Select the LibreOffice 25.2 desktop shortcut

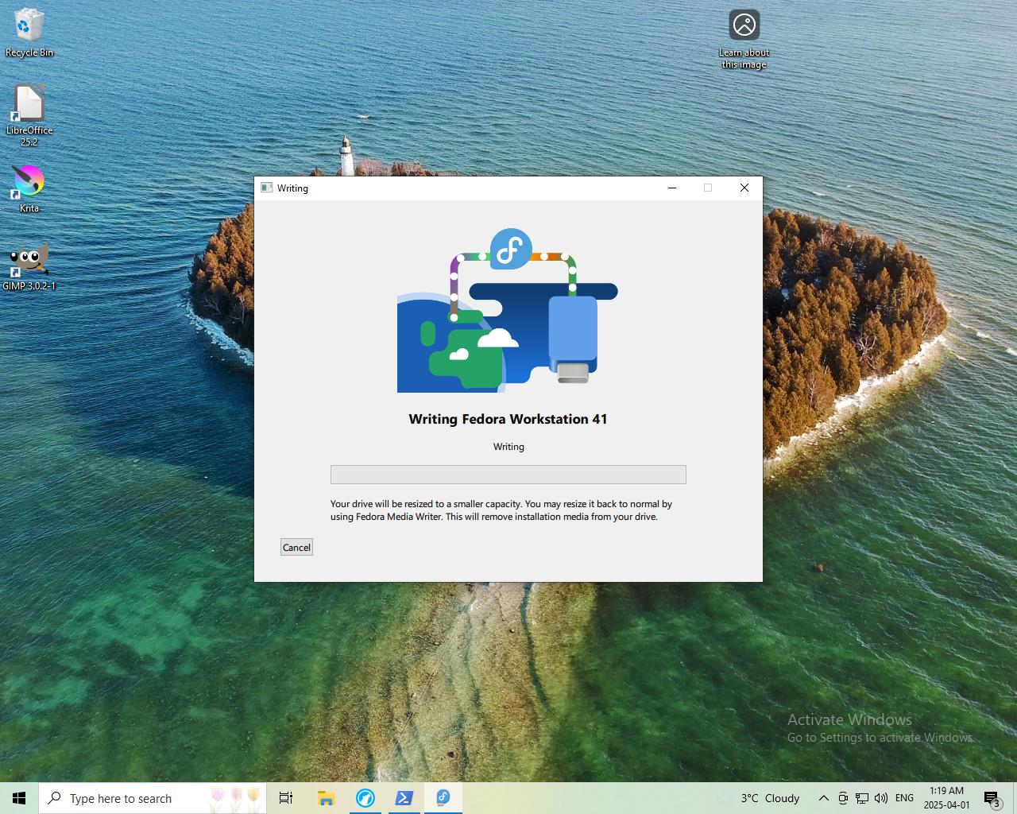(x=29, y=115)
